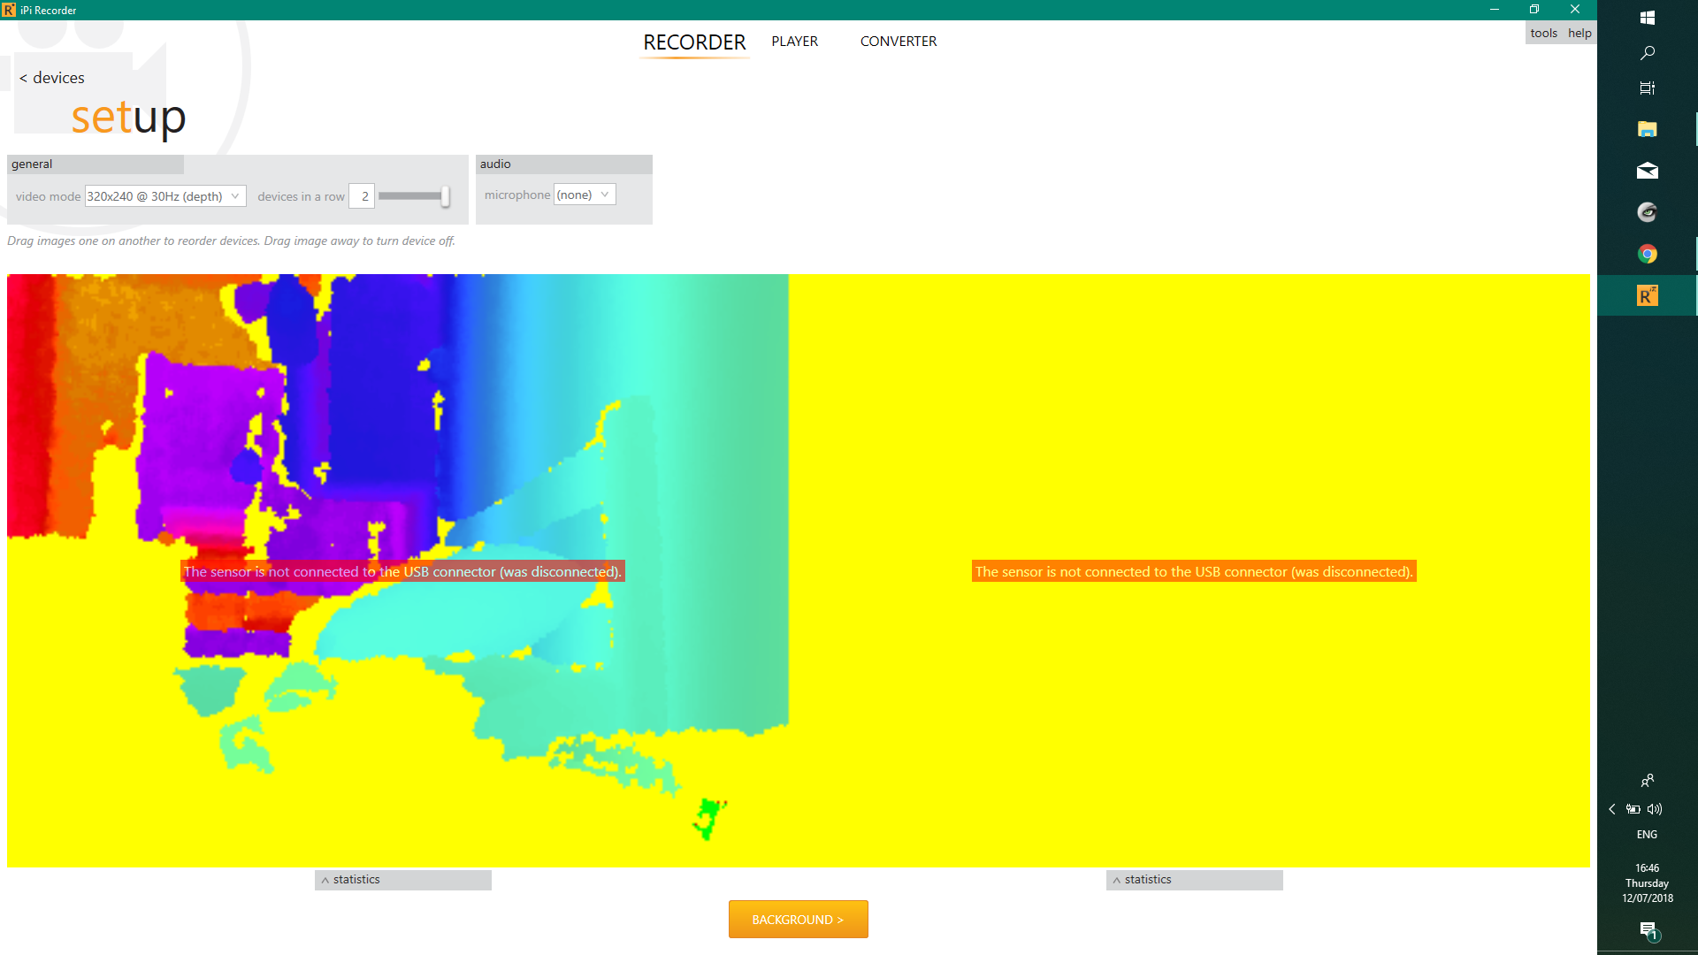
Task: Click the devices in a row number field
Action: click(362, 196)
